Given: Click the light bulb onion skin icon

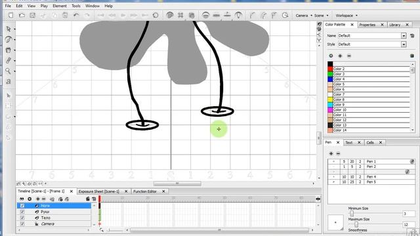Looking at the screenshot, I should 238,15.
